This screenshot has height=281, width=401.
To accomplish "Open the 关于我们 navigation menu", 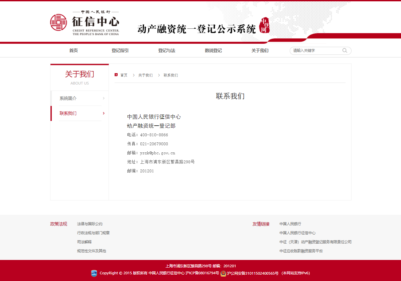I will point(260,50).
